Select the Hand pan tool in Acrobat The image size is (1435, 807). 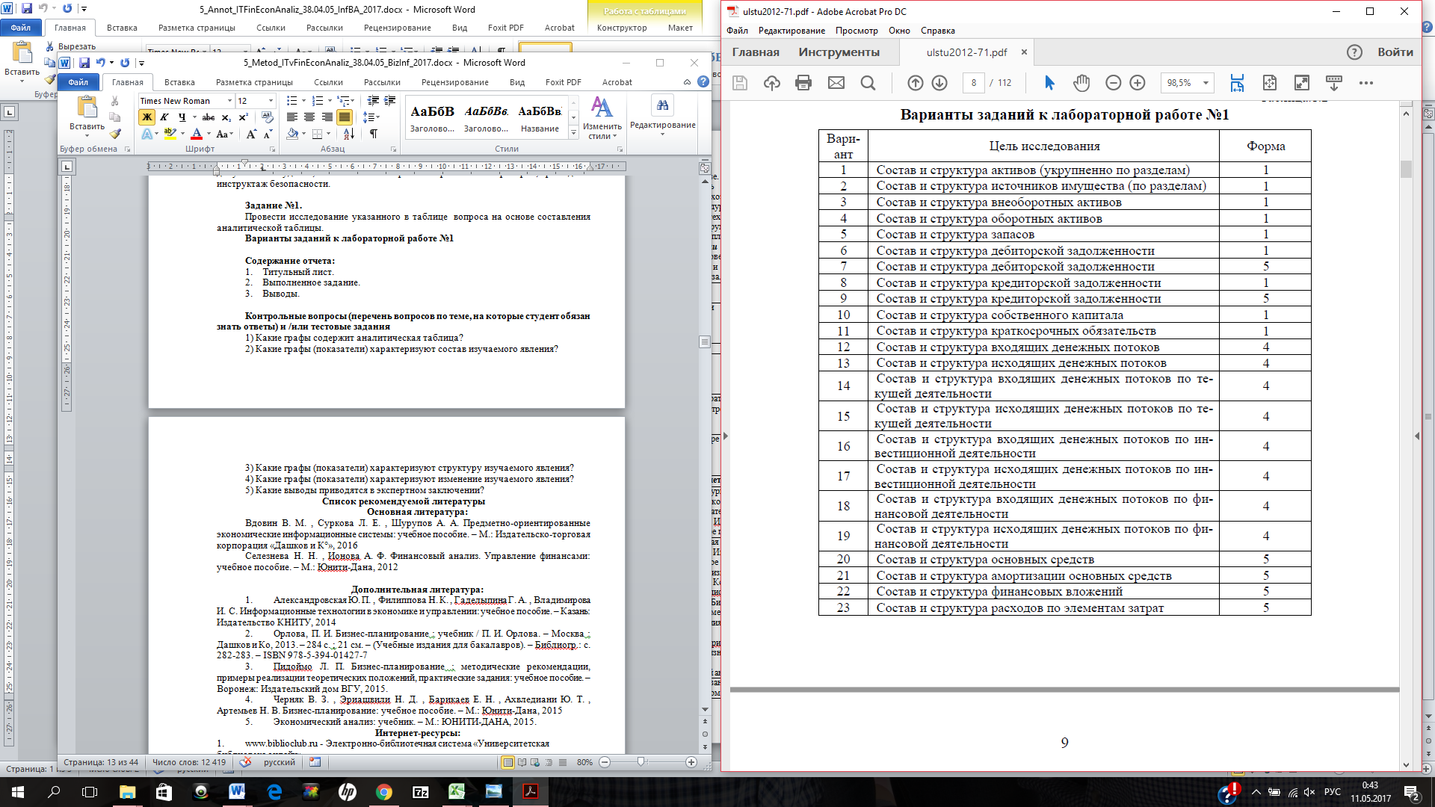(x=1081, y=83)
